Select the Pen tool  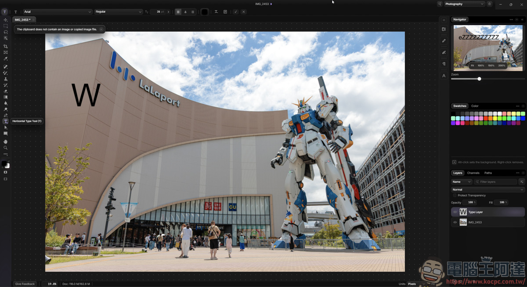pos(5,115)
